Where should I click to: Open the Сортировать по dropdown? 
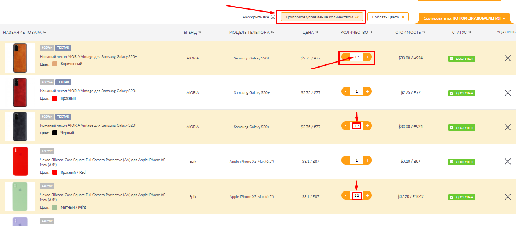[x=464, y=18]
